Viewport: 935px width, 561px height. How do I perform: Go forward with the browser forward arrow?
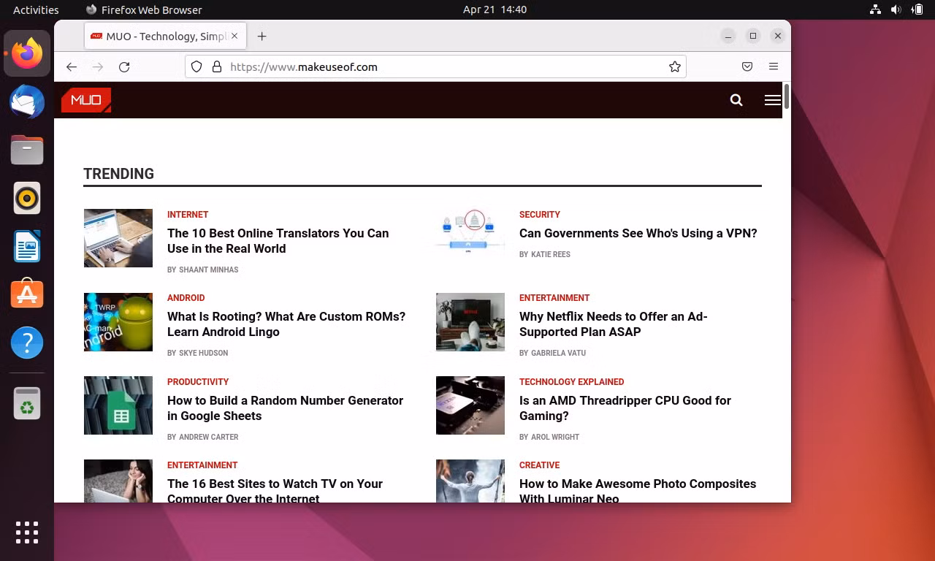(x=98, y=66)
